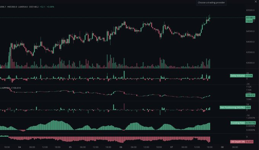This screenshot has height=150, width=259.
Task: Click the H65300.0 high value in legend
Action: tap(12, 7)
